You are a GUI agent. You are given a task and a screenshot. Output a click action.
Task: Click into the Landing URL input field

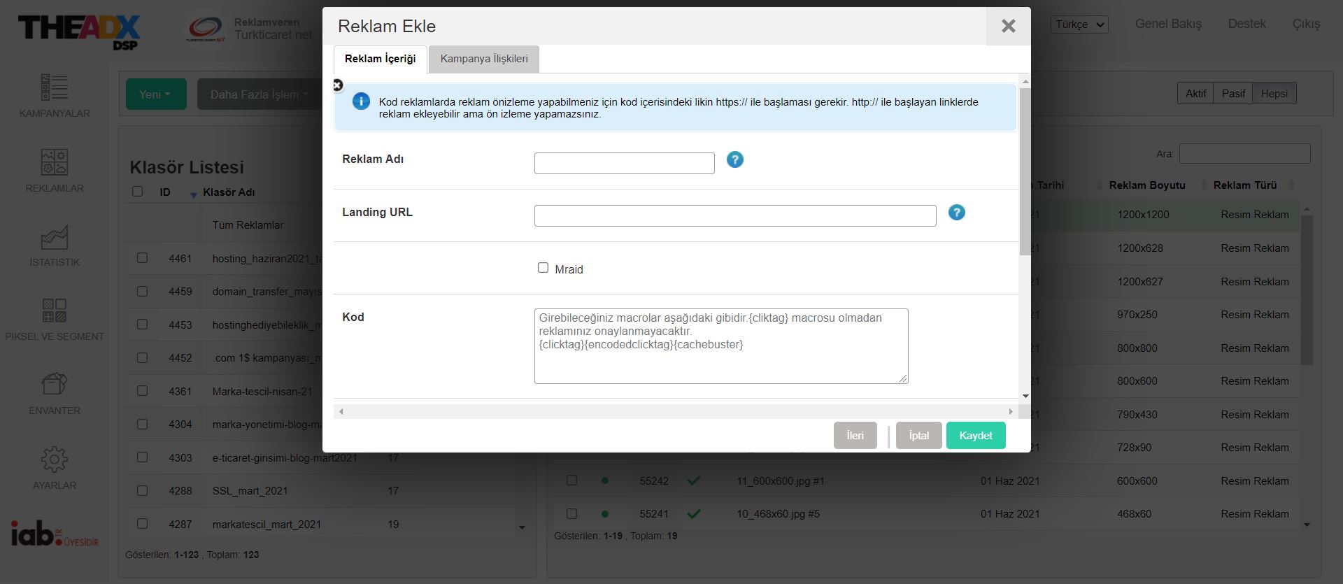click(x=734, y=216)
